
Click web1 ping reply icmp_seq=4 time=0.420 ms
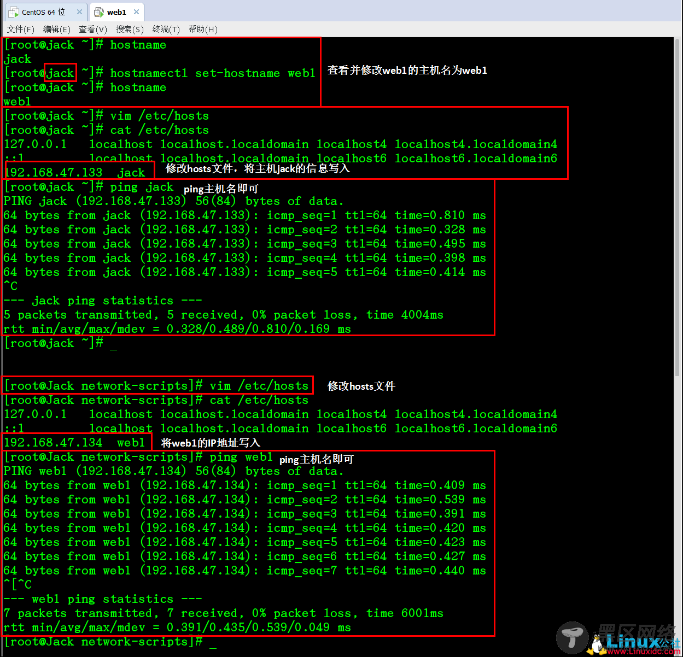pyautogui.click(x=245, y=528)
